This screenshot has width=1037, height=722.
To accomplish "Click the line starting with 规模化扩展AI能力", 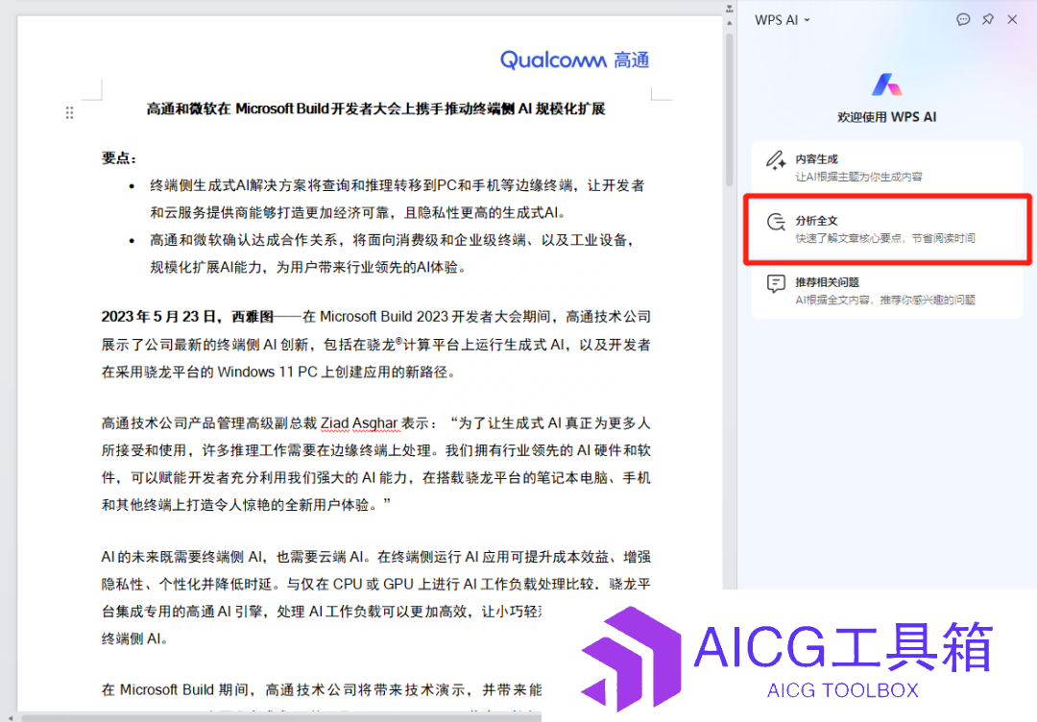I will click(309, 267).
